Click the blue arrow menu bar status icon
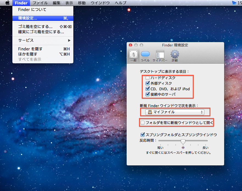This screenshot has width=242, height=191. tap(234, 3)
